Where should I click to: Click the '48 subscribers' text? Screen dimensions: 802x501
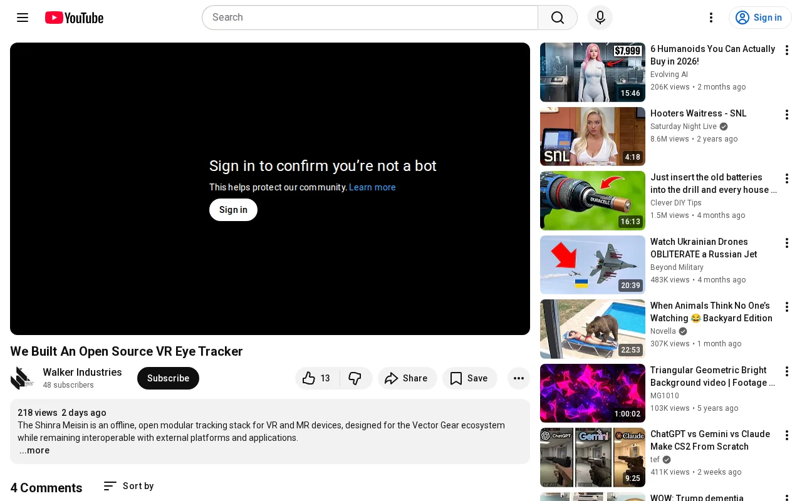click(68, 385)
